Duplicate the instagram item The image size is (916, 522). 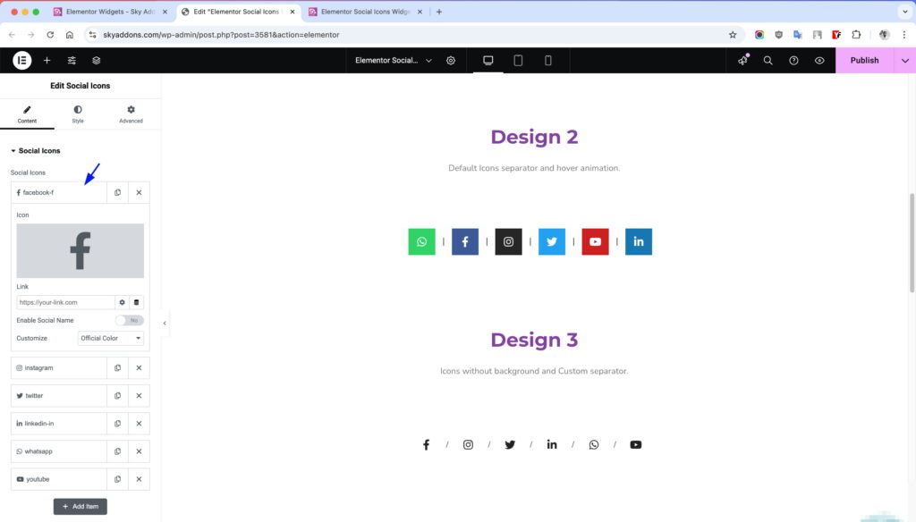click(117, 368)
